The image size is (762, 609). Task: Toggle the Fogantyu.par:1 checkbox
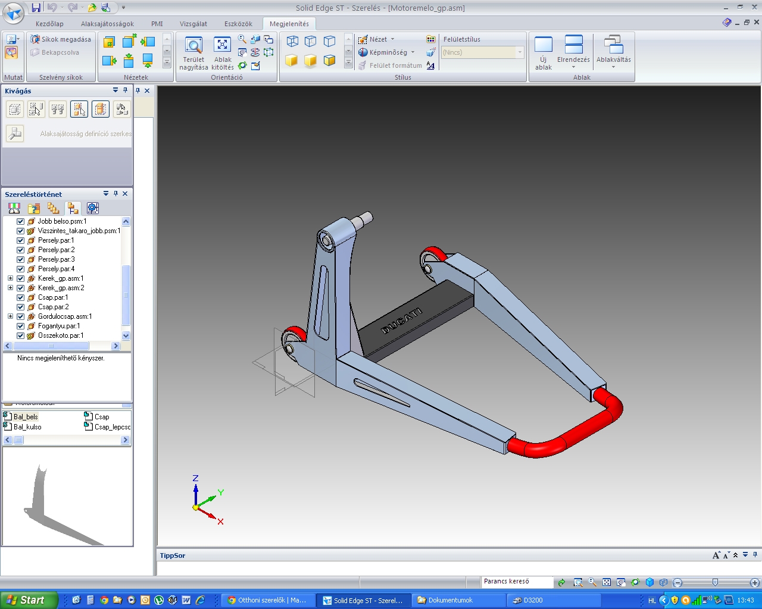[21, 326]
